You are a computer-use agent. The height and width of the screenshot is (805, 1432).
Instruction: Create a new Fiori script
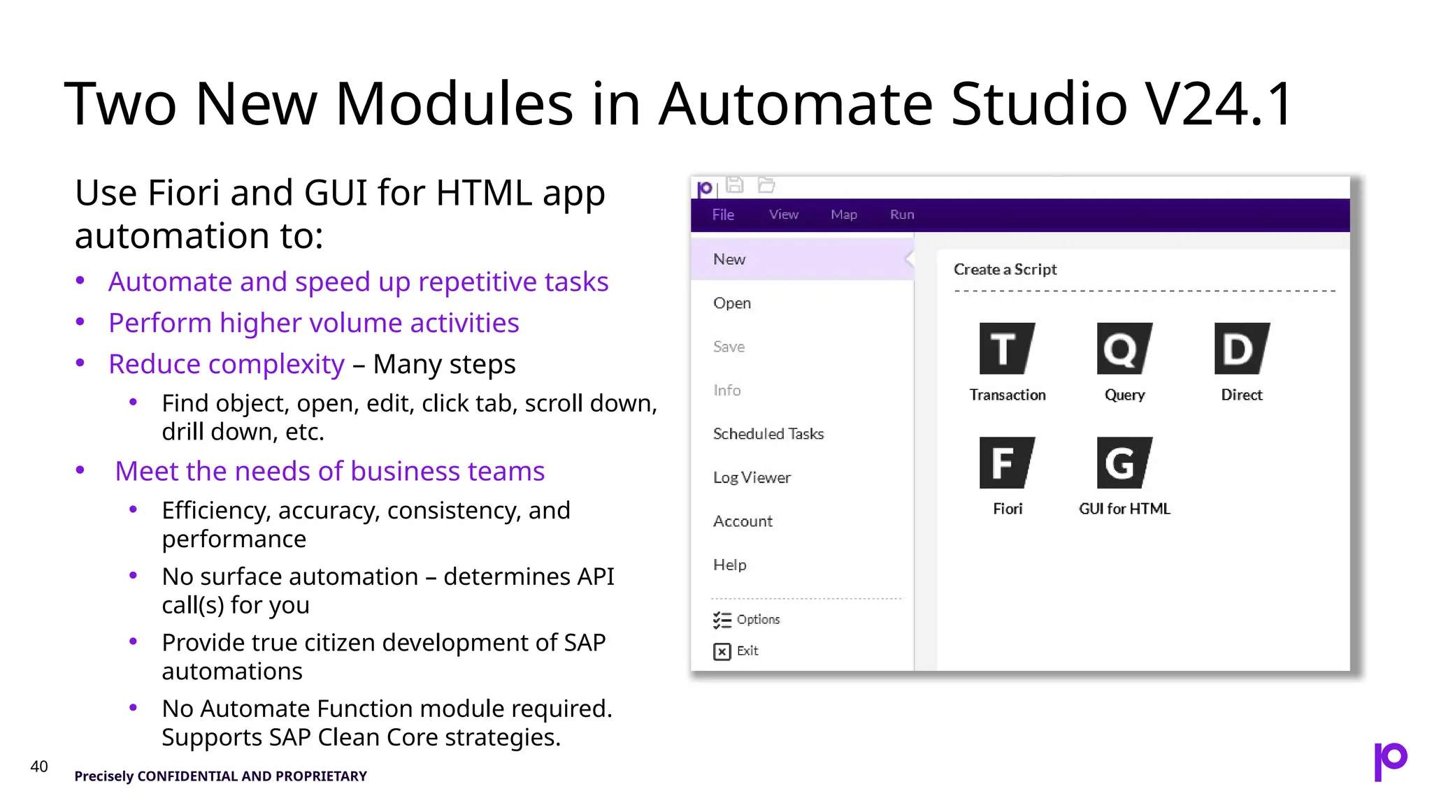pos(1006,463)
